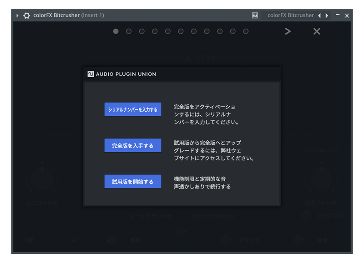Open the colorFX Bitcrusher preset selector
The image size is (364, 267).
290,15
